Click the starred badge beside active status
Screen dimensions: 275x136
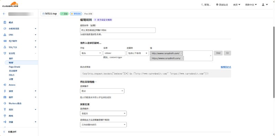coord(76,14)
